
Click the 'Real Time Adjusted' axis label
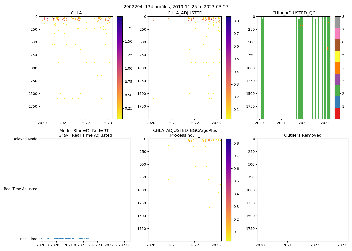pos(21,189)
